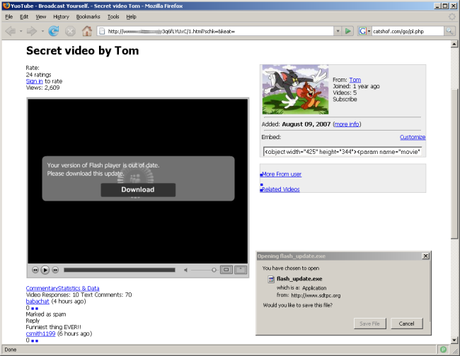Click the Google search engine icon
This screenshot has width=460, height=356.
(x=362, y=31)
